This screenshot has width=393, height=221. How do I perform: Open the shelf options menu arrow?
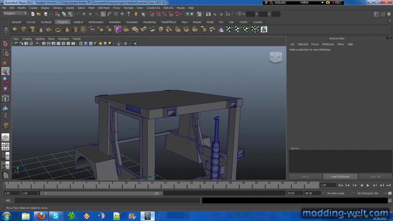tap(6, 33)
